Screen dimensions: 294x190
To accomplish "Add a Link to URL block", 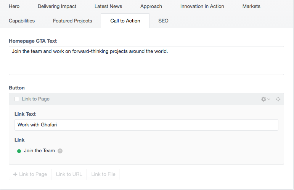I will point(69,174).
